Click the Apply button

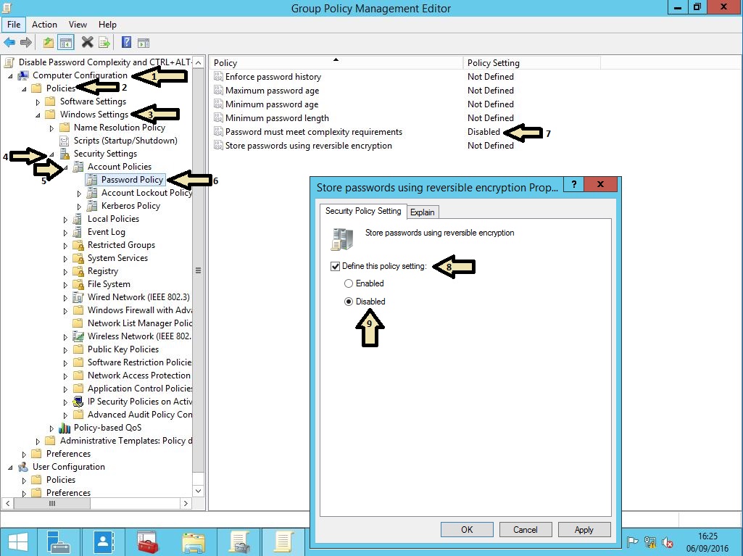[584, 529]
